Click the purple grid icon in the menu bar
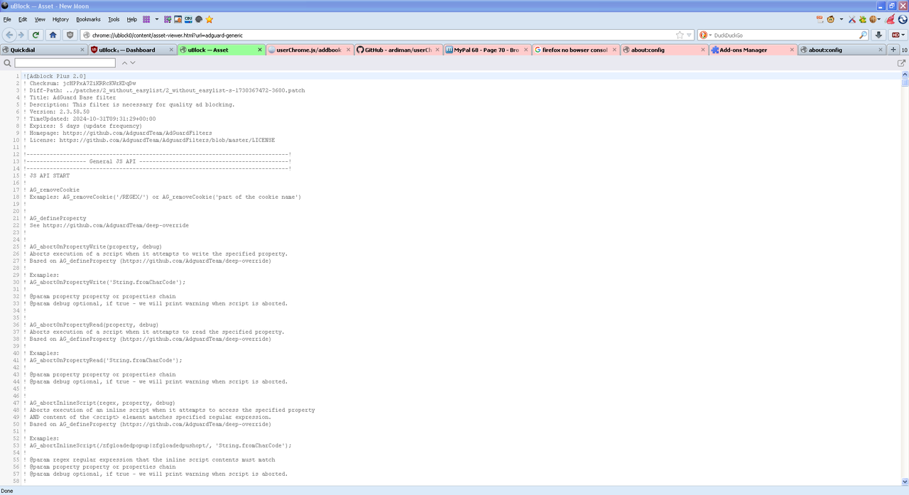 pos(146,19)
